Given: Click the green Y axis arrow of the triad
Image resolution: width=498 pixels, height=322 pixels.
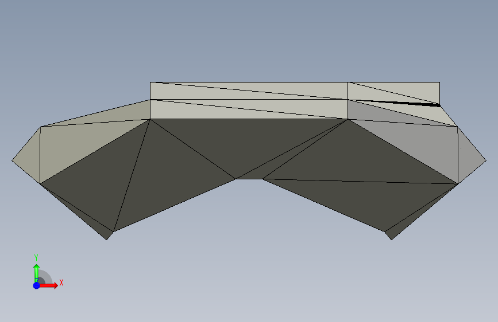Looking at the screenshot, I should click(x=37, y=273).
